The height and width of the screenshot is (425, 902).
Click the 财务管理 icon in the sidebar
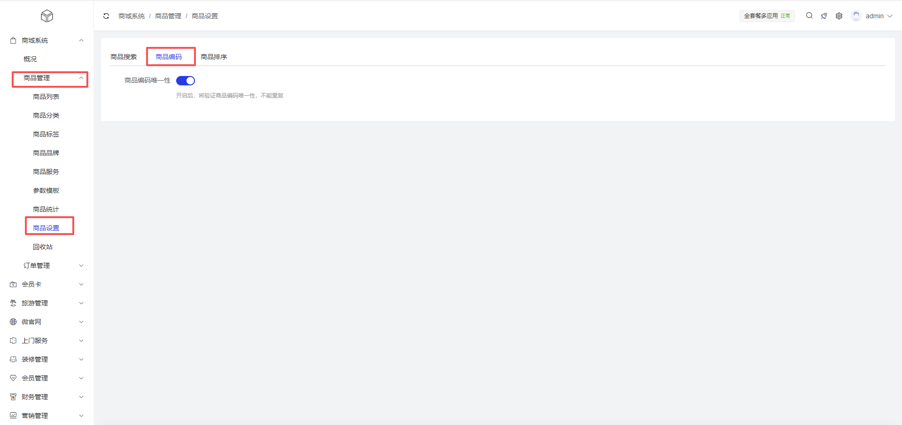pyautogui.click(x=13, y=397)
